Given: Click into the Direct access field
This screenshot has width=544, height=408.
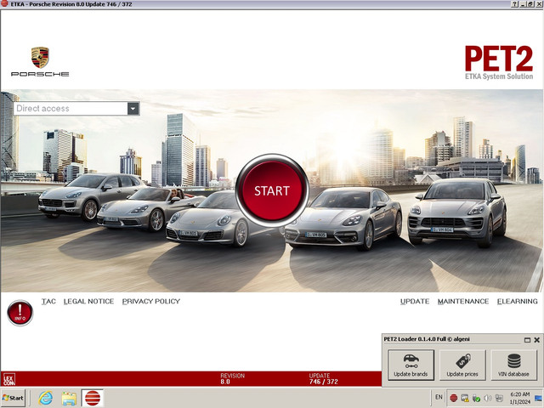Looking at the screenshot, I should (x=71, y=109).
